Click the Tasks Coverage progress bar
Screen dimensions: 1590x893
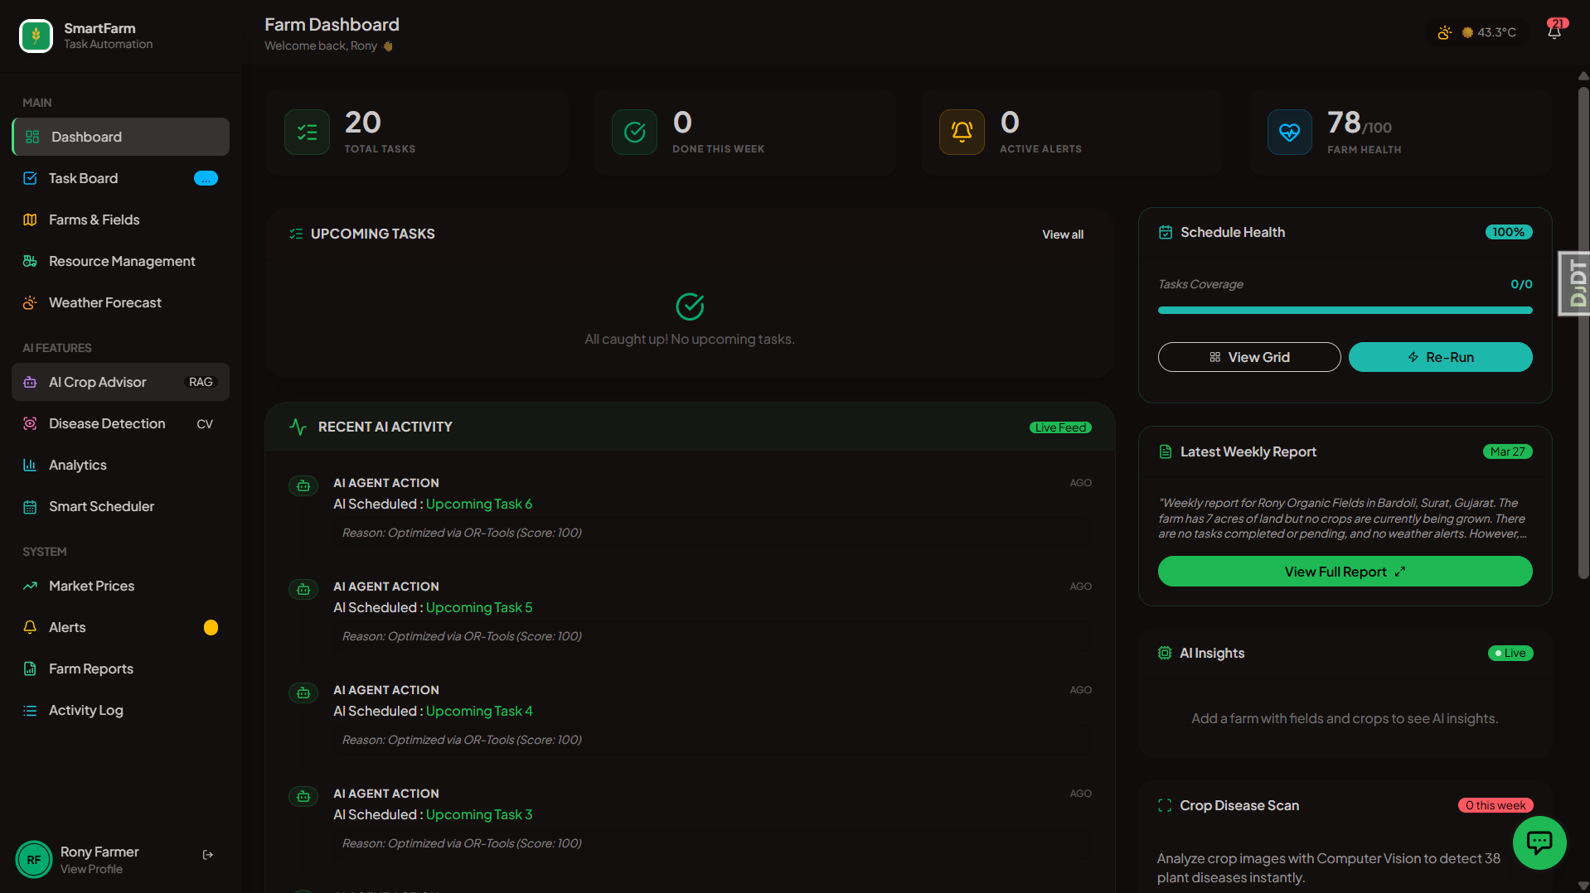click(x=1344, y=311)
